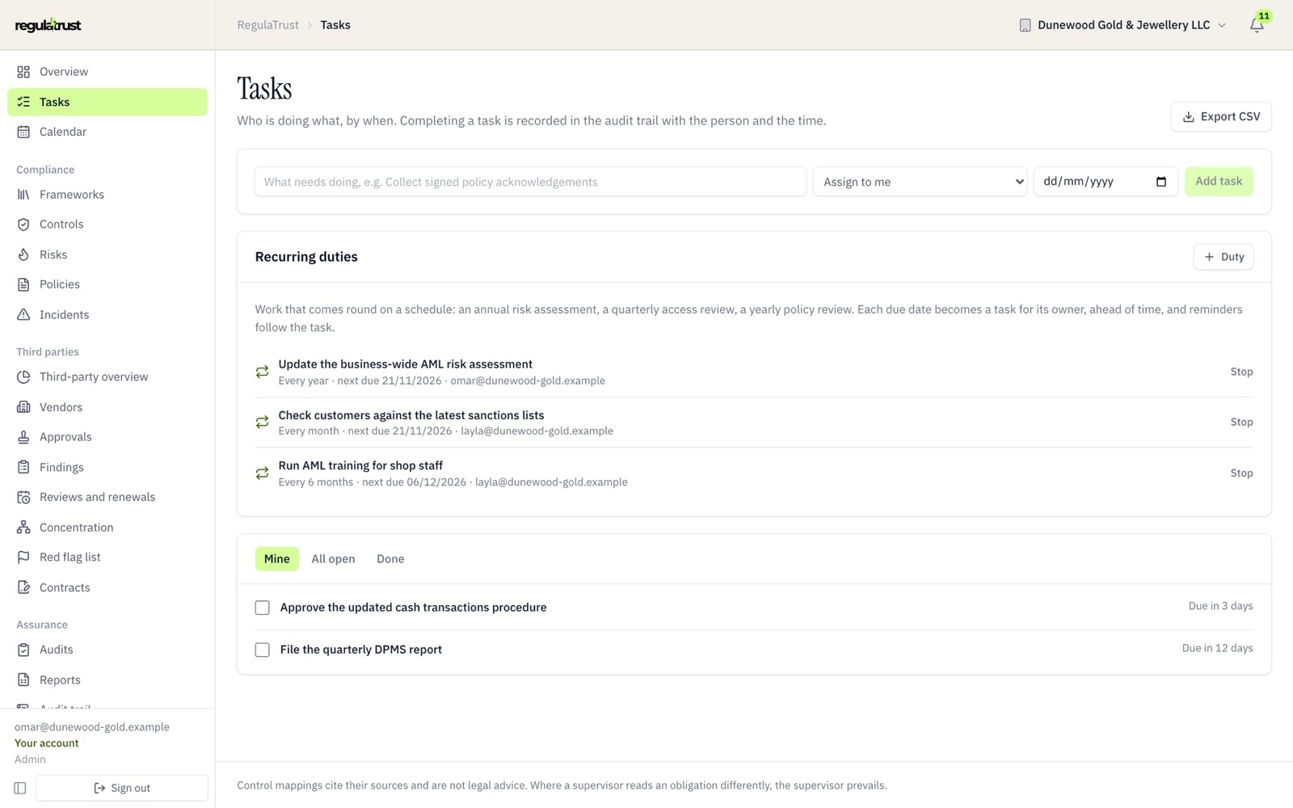Viewport: 1293px width, 808px height.
Task: Click the Red flag list flag icon
Action: pos(23,558)
